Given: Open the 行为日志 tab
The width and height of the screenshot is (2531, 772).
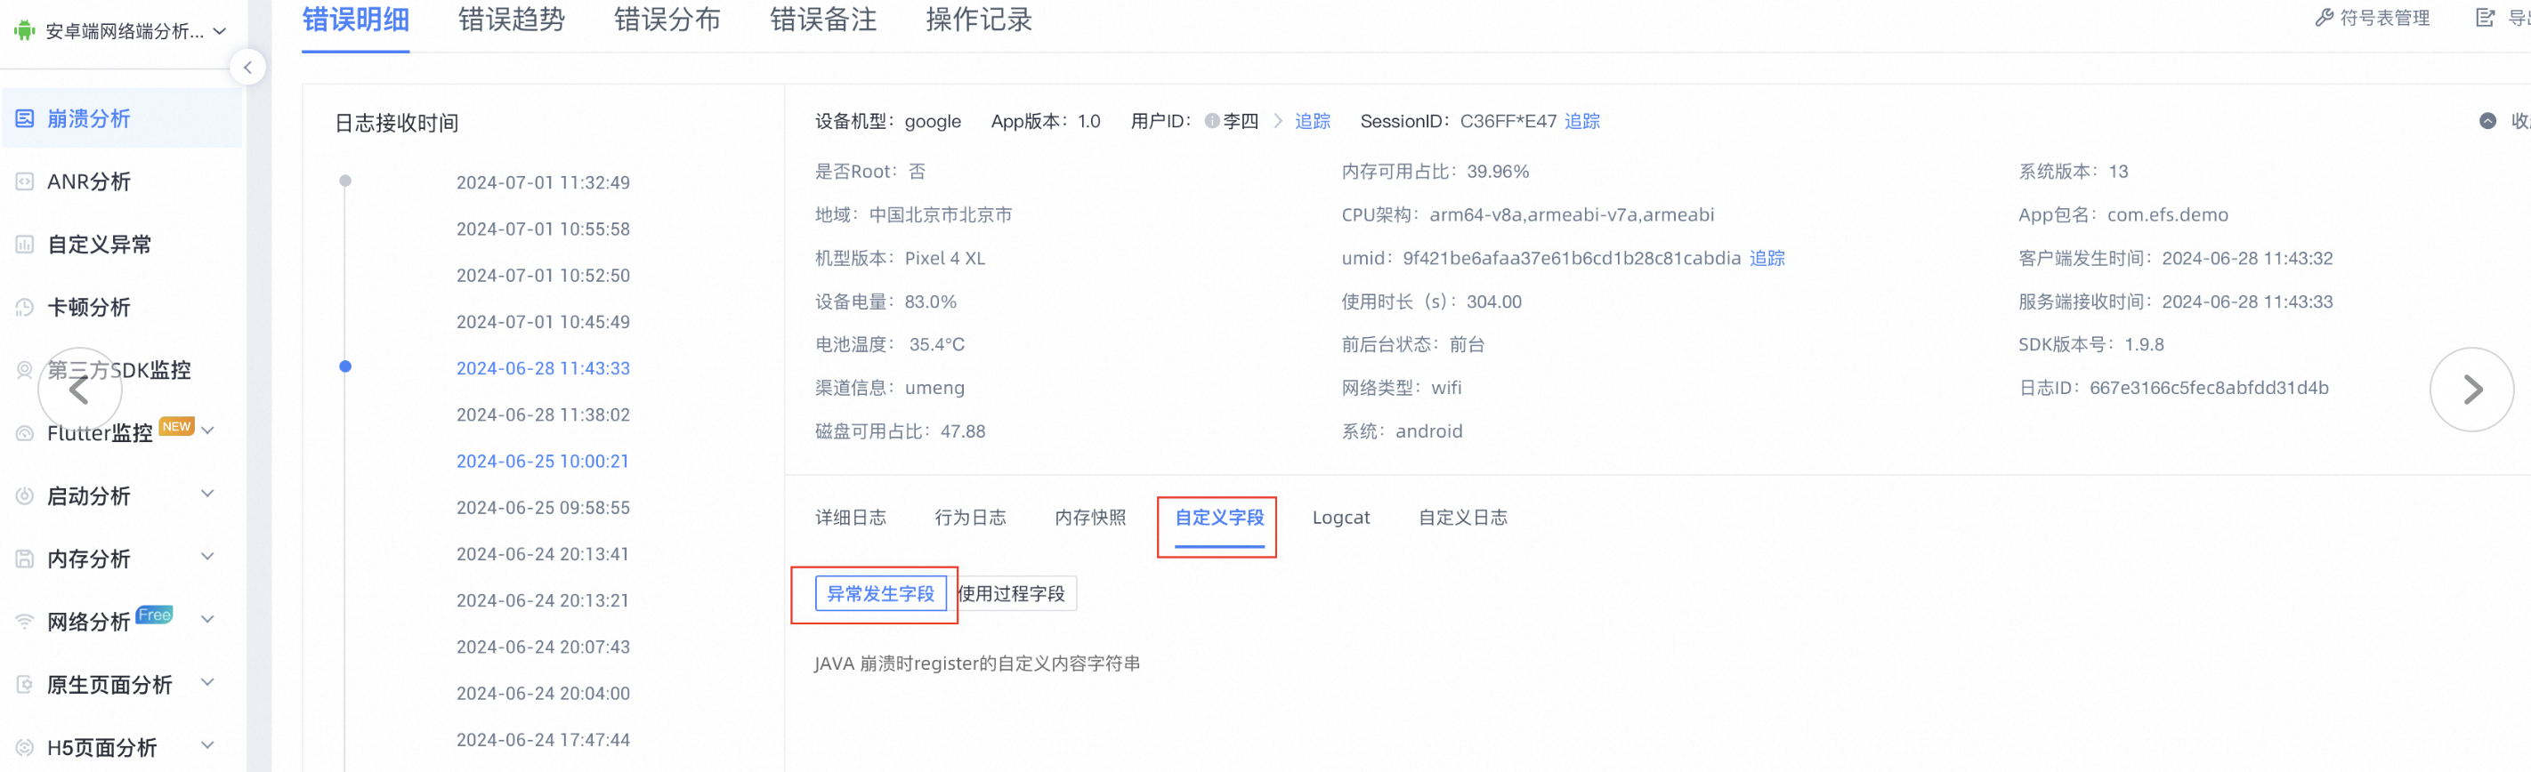Looking at the screenshot, I should click(x=971, y=518).
